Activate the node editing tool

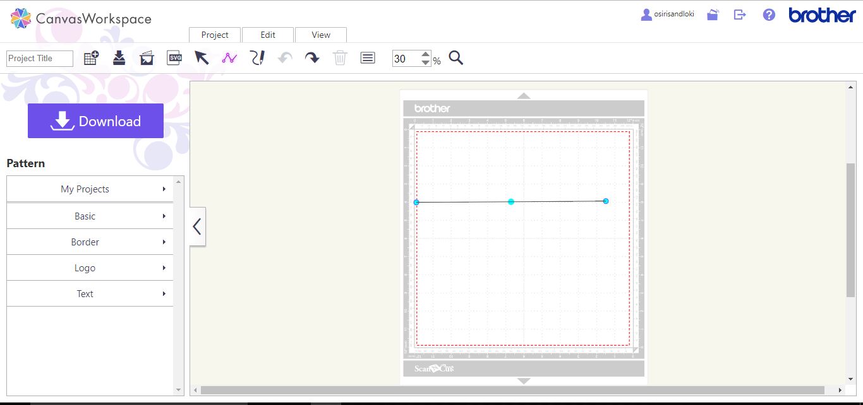(x=229, y=57)
